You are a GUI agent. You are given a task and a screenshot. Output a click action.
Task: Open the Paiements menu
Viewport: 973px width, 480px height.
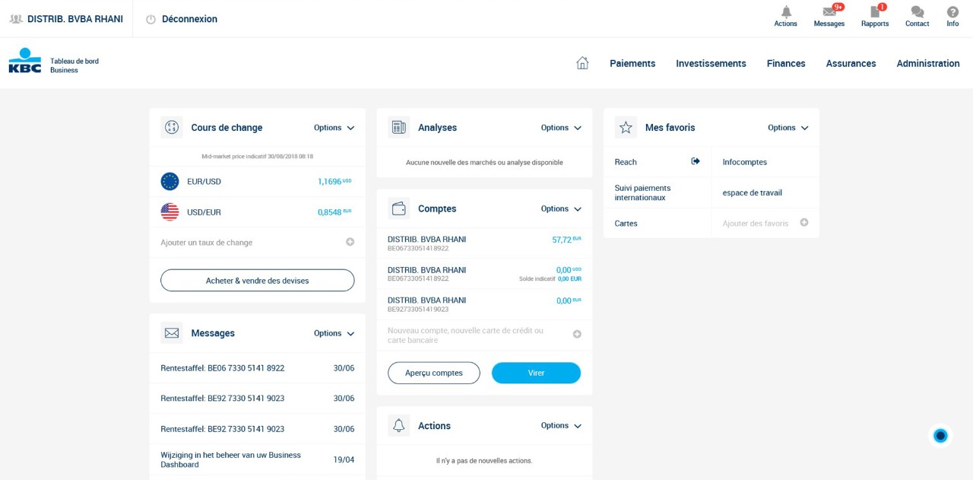(632, 63)
